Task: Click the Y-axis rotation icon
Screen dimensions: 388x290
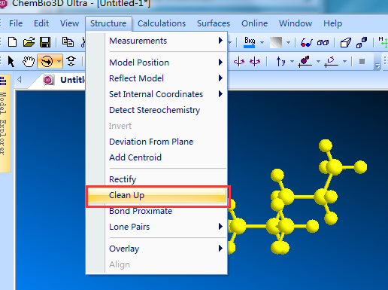Action: coord(280,61)
